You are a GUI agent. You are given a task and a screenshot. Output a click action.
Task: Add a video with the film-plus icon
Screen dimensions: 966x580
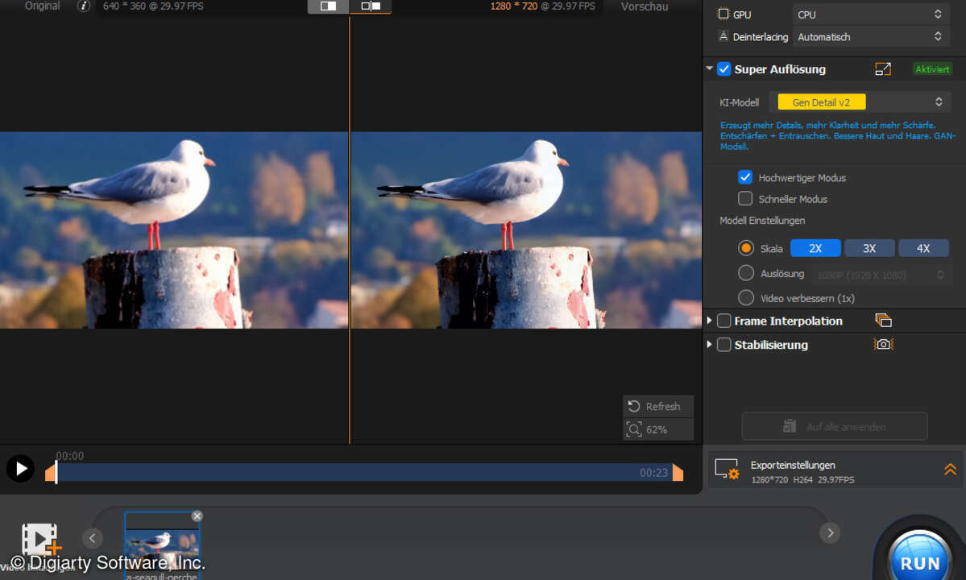(41, 540)
